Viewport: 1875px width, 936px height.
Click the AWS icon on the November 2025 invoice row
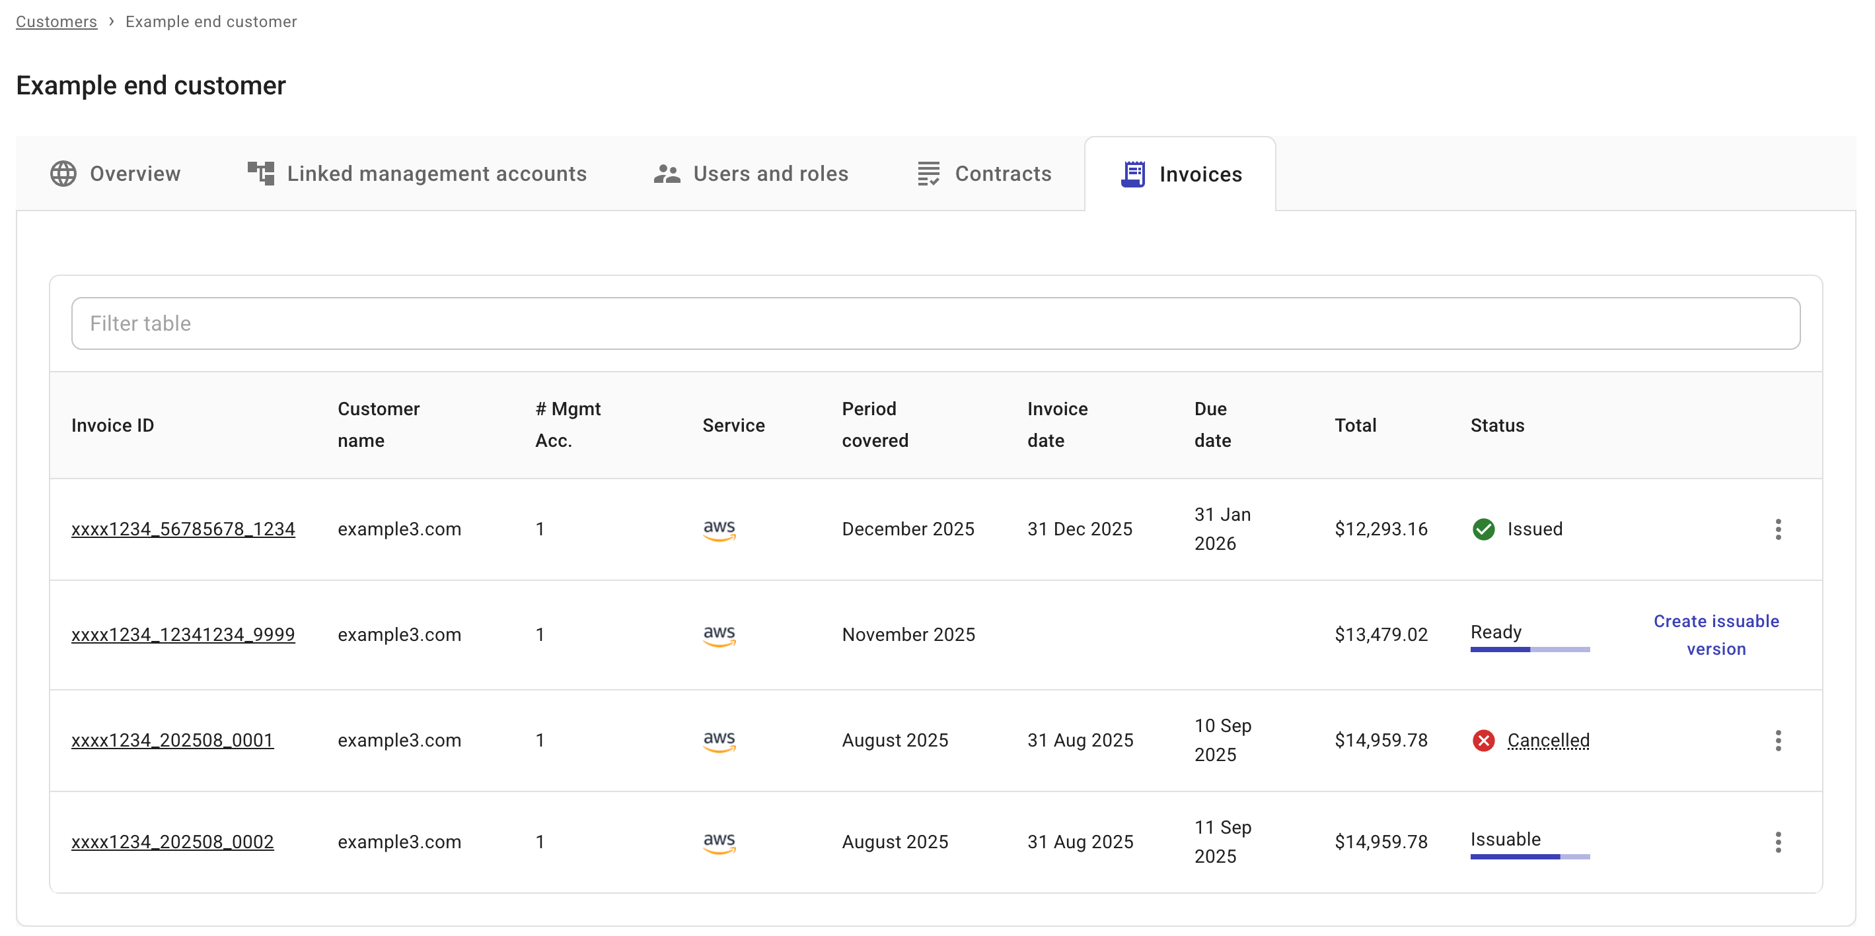pyautogui.click(x=719, y=634)
